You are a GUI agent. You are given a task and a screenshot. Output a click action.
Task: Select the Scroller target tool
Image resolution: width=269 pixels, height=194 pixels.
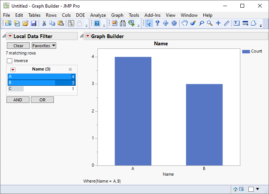(174, 23)
